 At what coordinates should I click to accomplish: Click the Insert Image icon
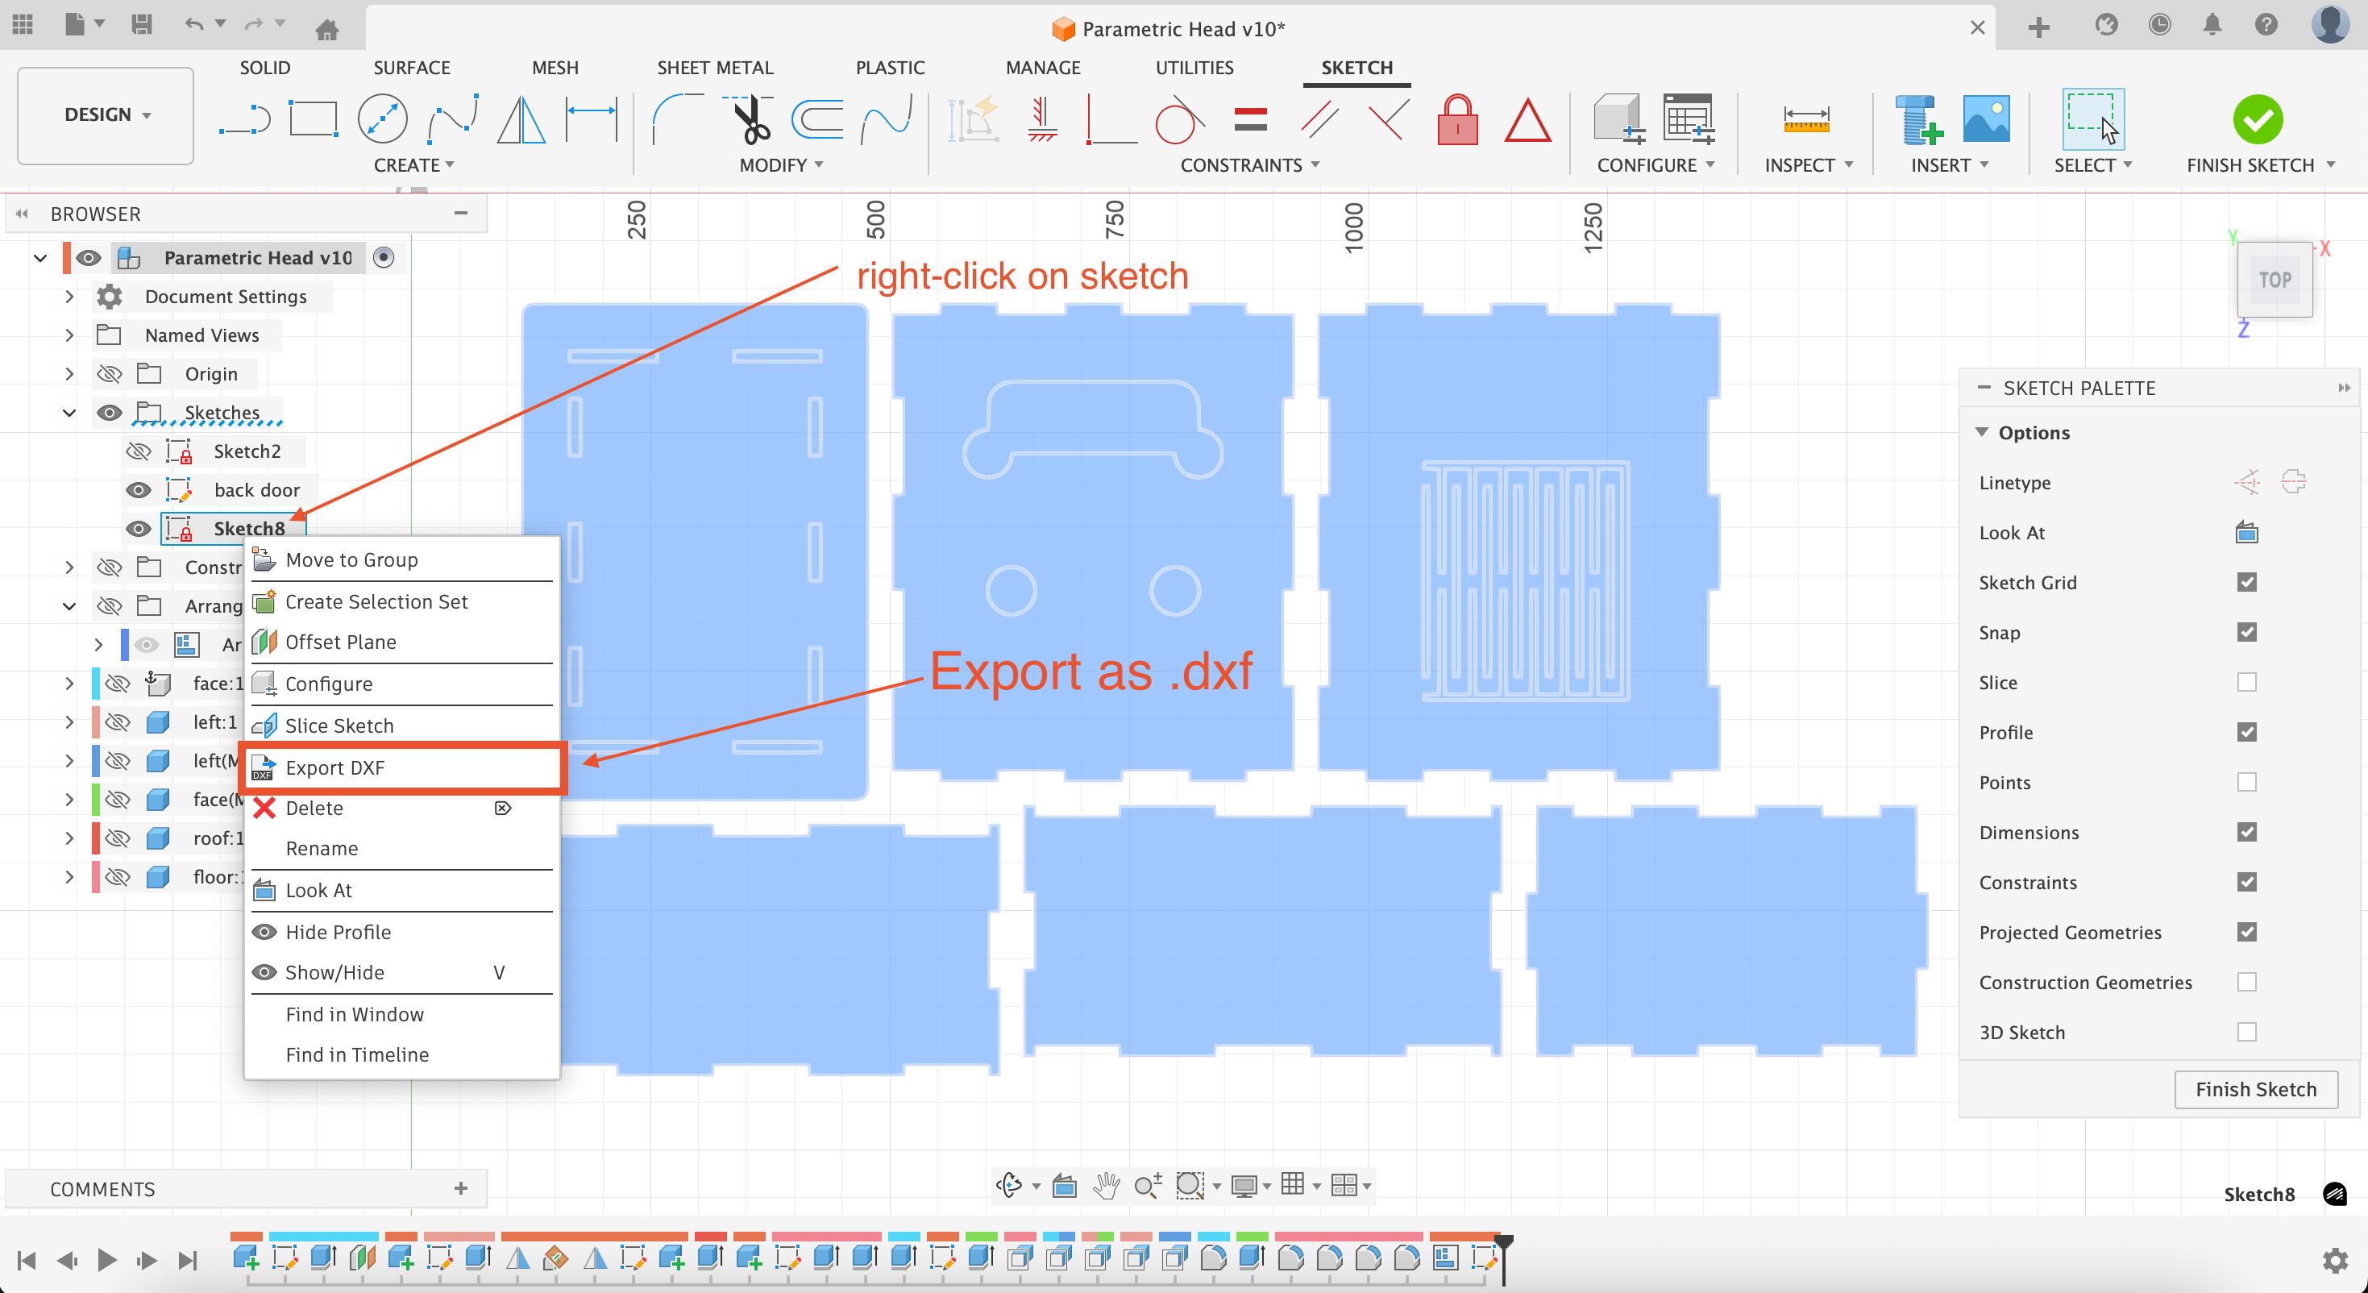point(1986,120)
